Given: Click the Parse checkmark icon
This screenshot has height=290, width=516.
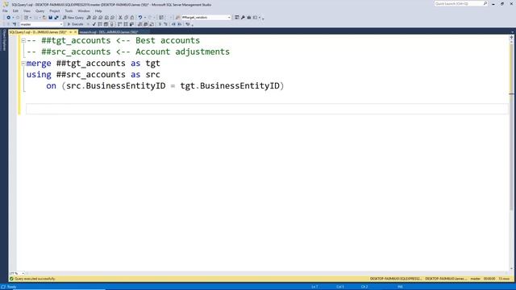Looking at the screenshot, I should 94,24.
